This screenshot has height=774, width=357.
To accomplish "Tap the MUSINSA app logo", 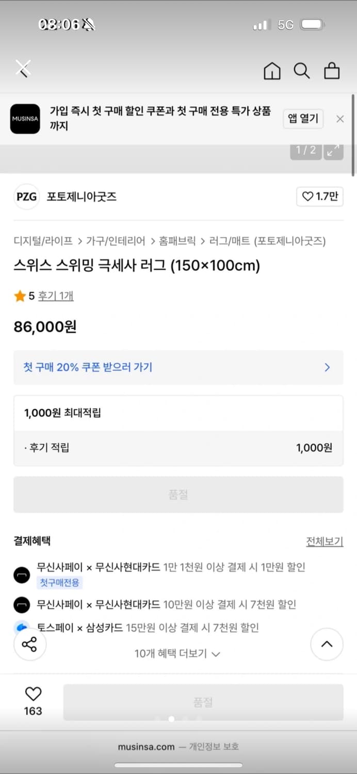I will pyautogui.click(x=25, y=119).
